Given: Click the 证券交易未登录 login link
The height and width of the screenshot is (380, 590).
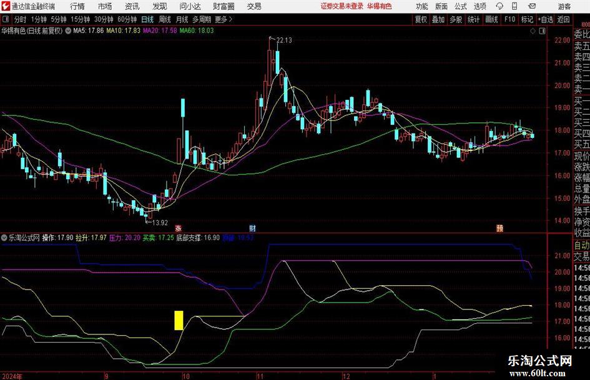Looking at the screenshot, I should coord(342,6).
